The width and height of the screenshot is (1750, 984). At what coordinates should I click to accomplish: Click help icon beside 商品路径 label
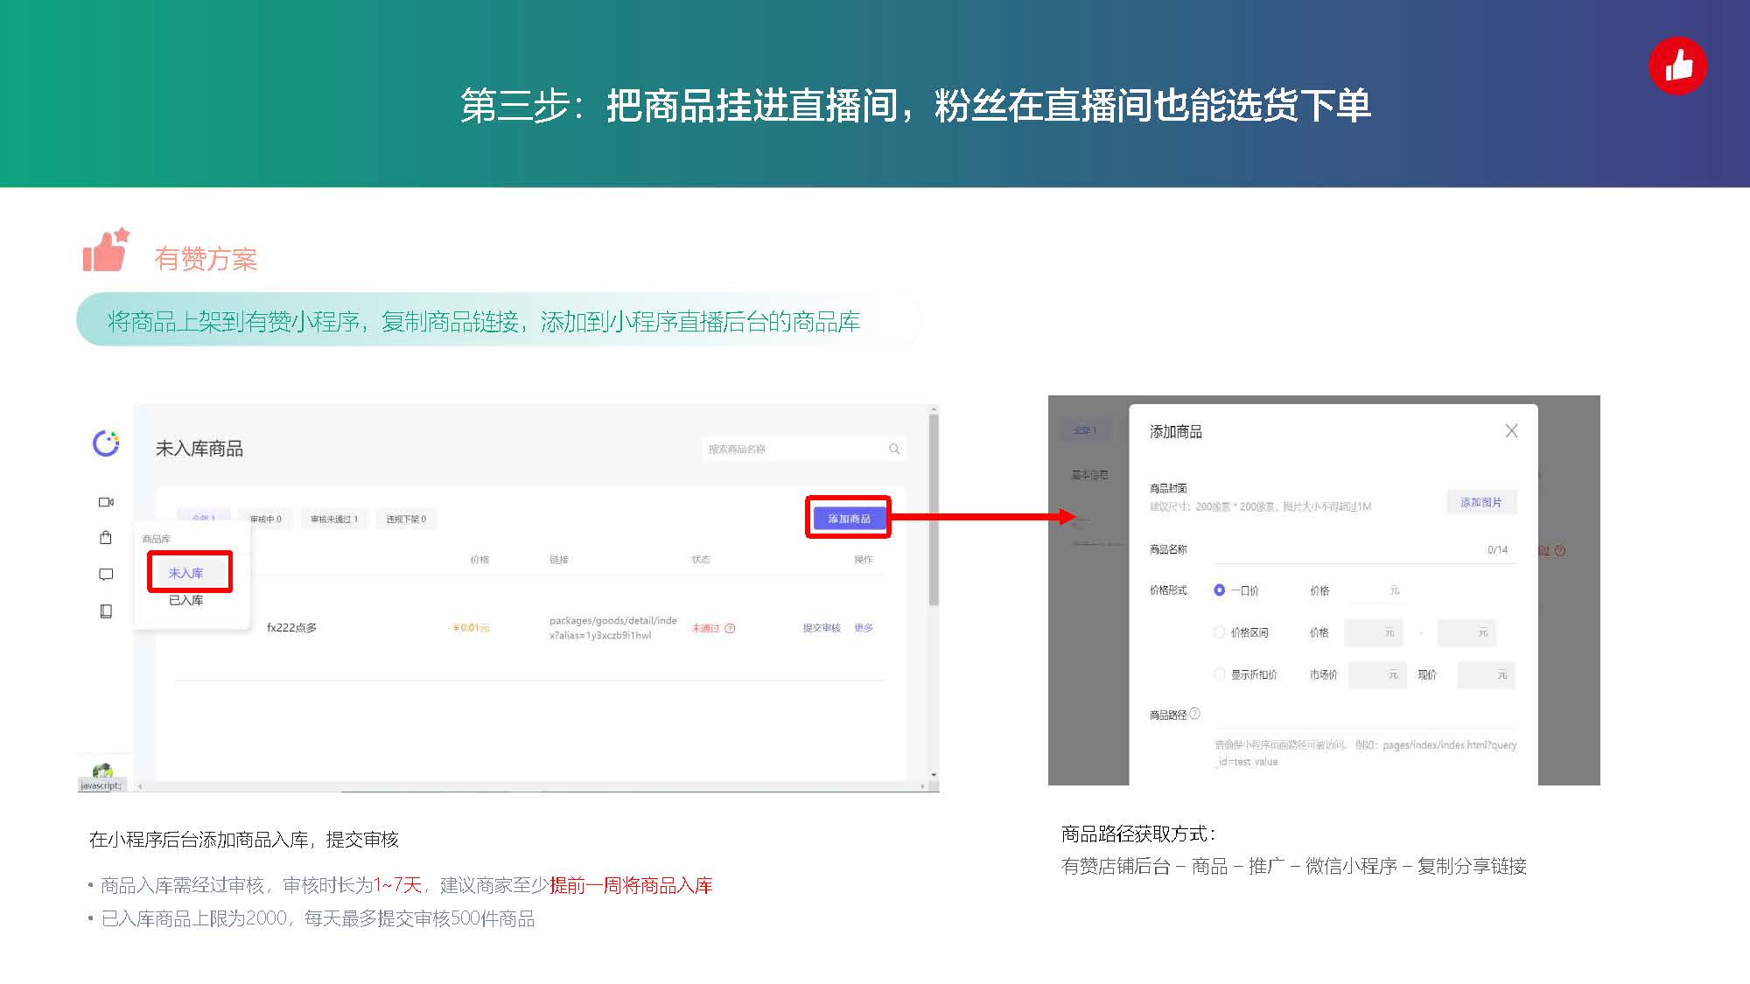(x=1195, y=714)
